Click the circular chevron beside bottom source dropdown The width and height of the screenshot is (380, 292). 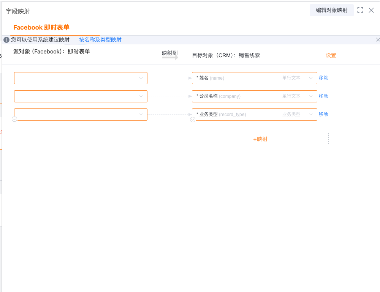pyautogui.click(x=14, y=119)
